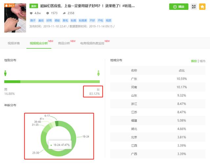Click the 浙江 row name

pos(134,104)
